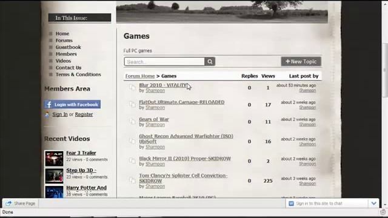388x218 pixels.
Task: Click the Register link
Action: point(84,114)
